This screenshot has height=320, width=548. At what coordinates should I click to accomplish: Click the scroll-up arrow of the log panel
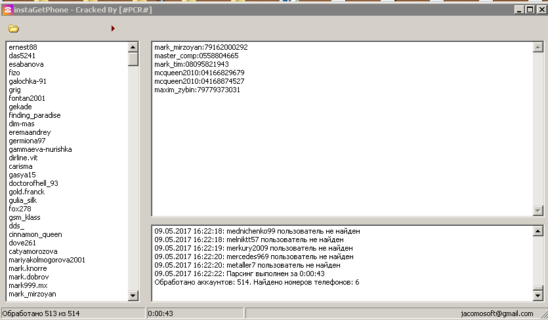(x=538, y=231)
